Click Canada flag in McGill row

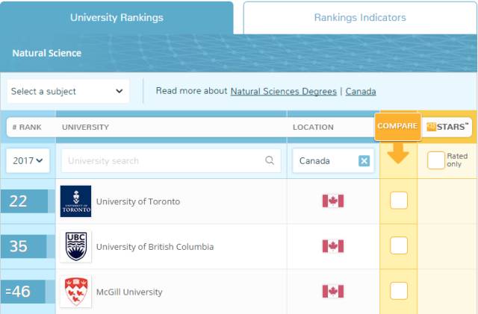tap(333, 291)
